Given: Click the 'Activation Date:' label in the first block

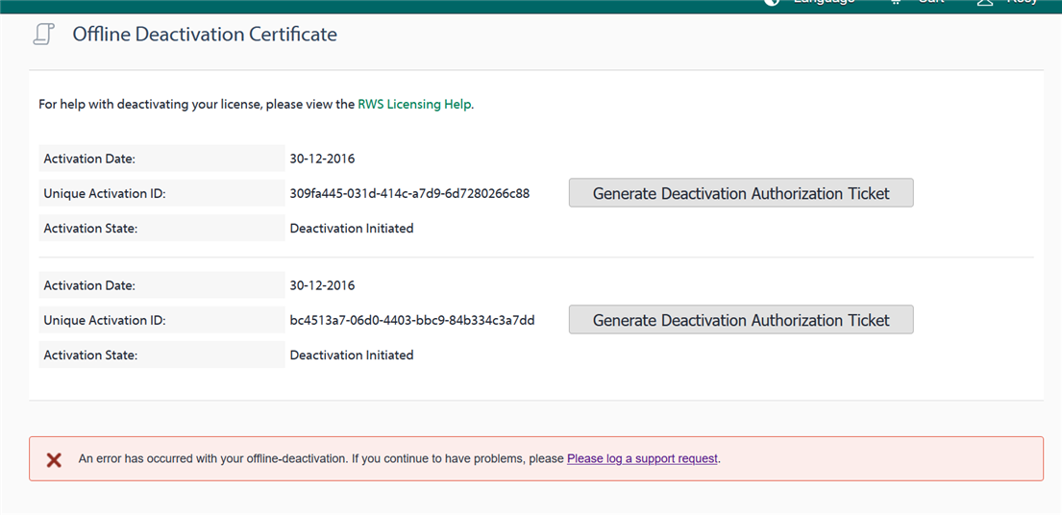Looking at the screenshot, I should pyautogui.click(x=89, y=159).
